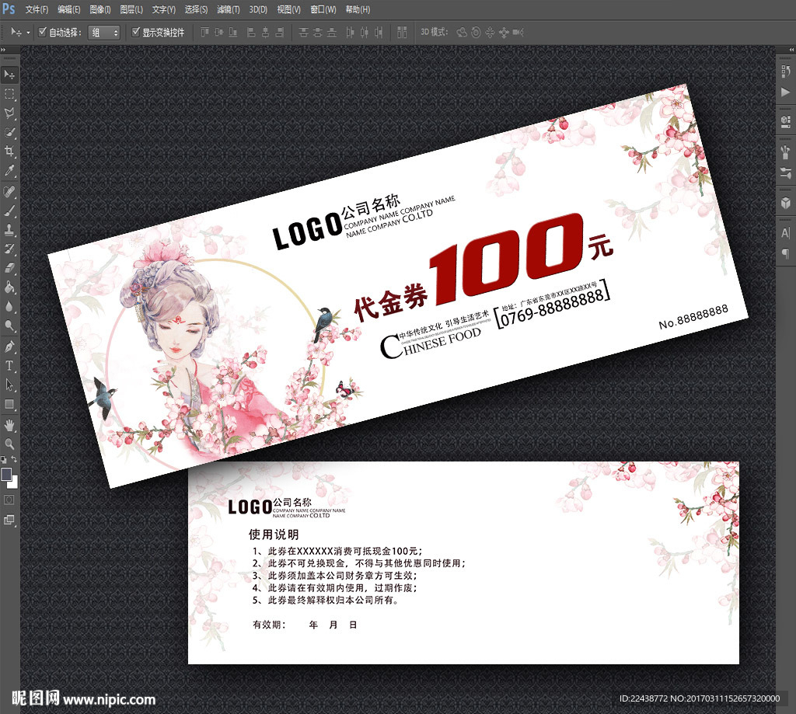Screen dimensions: 796x714
Task: Select the Type (T) tool
Action: tap(9, 366)
